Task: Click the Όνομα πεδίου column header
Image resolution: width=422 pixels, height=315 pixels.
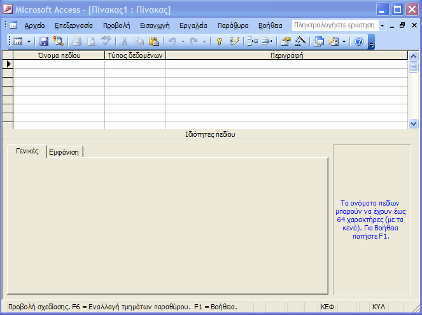Action: pos(59,55)
